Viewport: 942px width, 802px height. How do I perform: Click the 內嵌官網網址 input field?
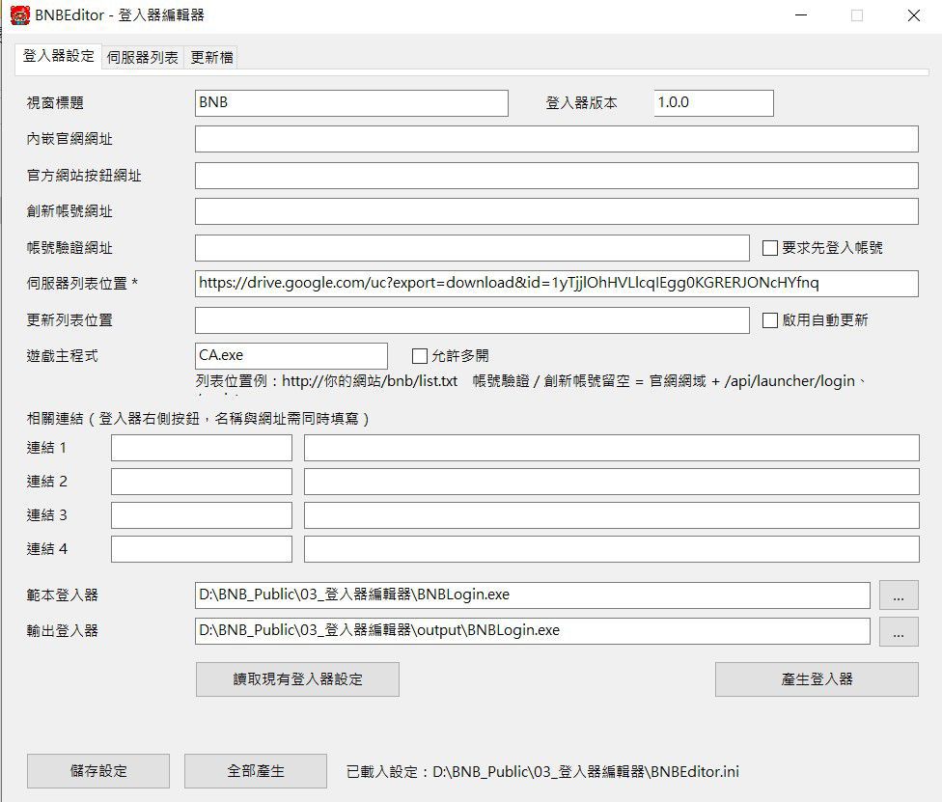[556, 139]
